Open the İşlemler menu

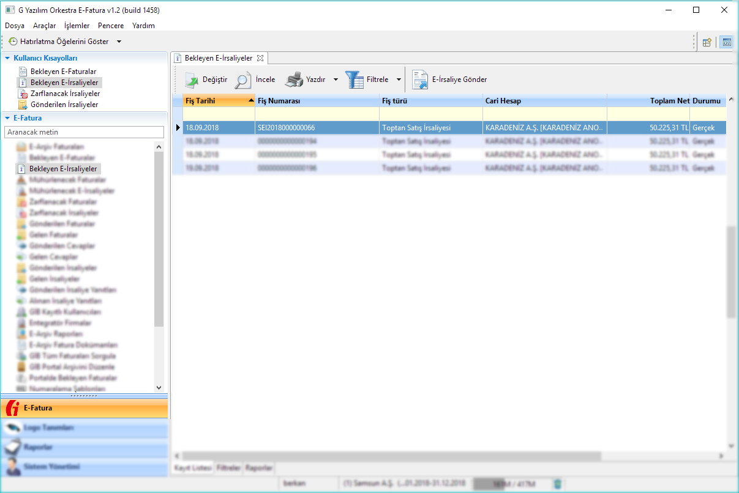(77, 26)
